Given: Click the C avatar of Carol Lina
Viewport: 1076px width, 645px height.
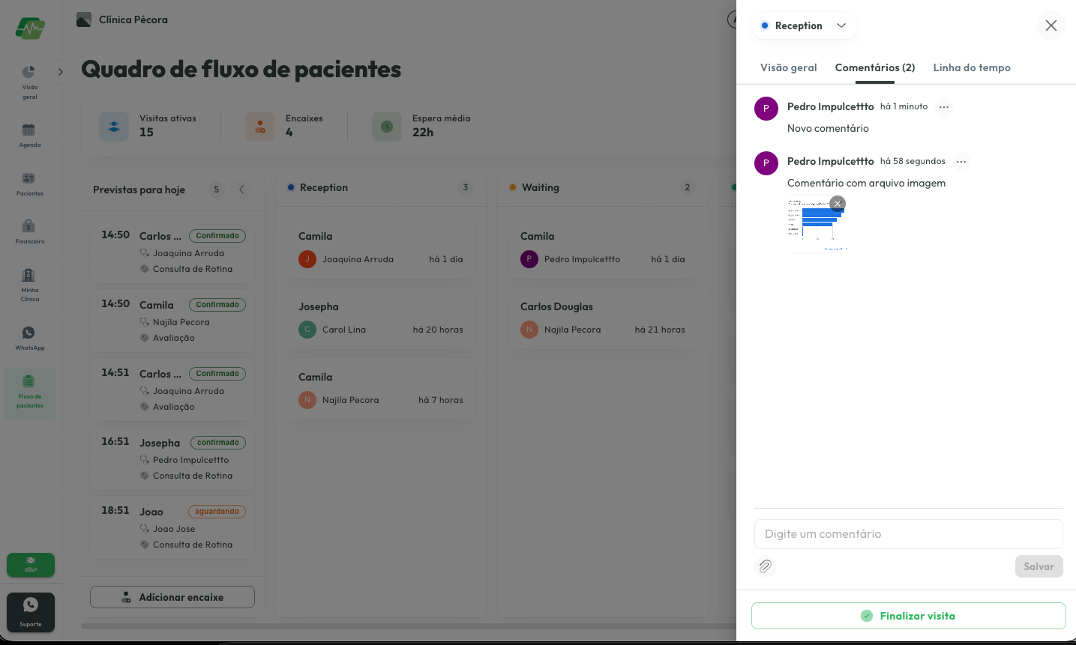Looking at the screenshot, I should pyautogui.click(x=307, y=330).
